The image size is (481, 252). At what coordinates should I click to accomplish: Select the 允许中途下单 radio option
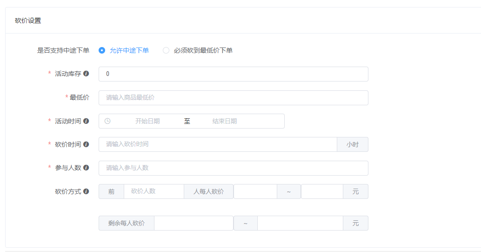coord(102,50)
